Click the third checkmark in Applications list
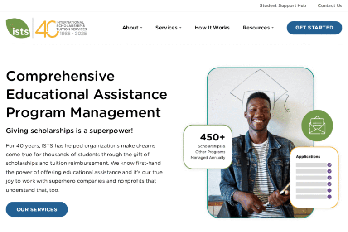 point(329,178)
